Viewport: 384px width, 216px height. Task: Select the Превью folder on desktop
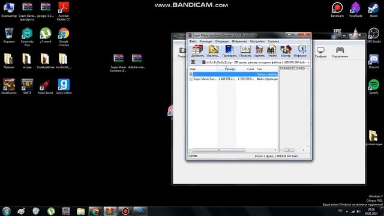[x=9, y=61]
